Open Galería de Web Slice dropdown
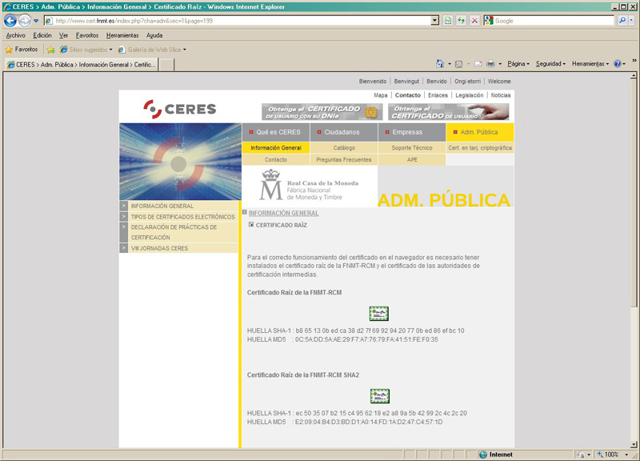The height and width of the screenshot is (461, 640). (152, 50)
